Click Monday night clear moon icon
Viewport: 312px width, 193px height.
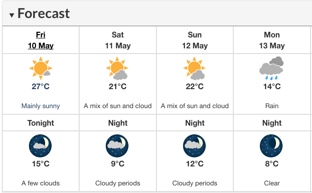coord(271,146)
